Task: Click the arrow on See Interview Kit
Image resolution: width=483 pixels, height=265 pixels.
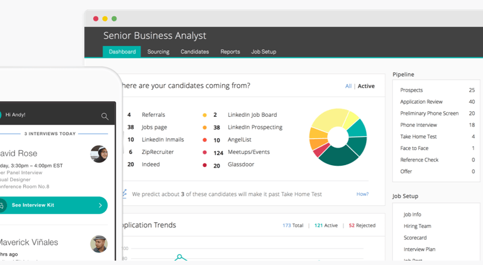Action: tap(101, 205)
